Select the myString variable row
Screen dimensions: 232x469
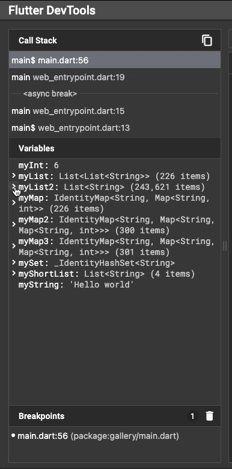coord(115,285)
